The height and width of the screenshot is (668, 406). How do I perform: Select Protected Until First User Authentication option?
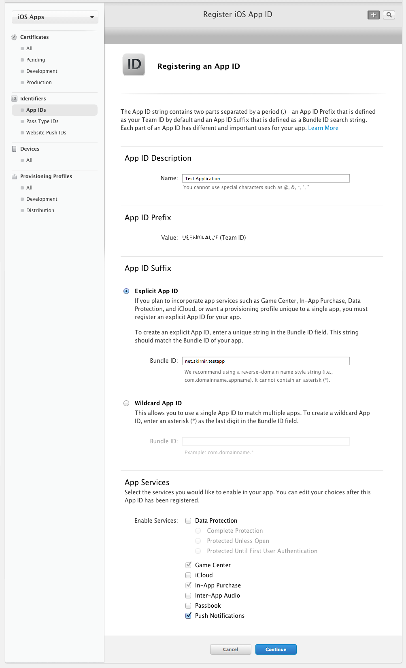coord(198,551)
